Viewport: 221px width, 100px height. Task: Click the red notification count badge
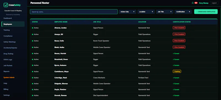[x=196, y=3]
